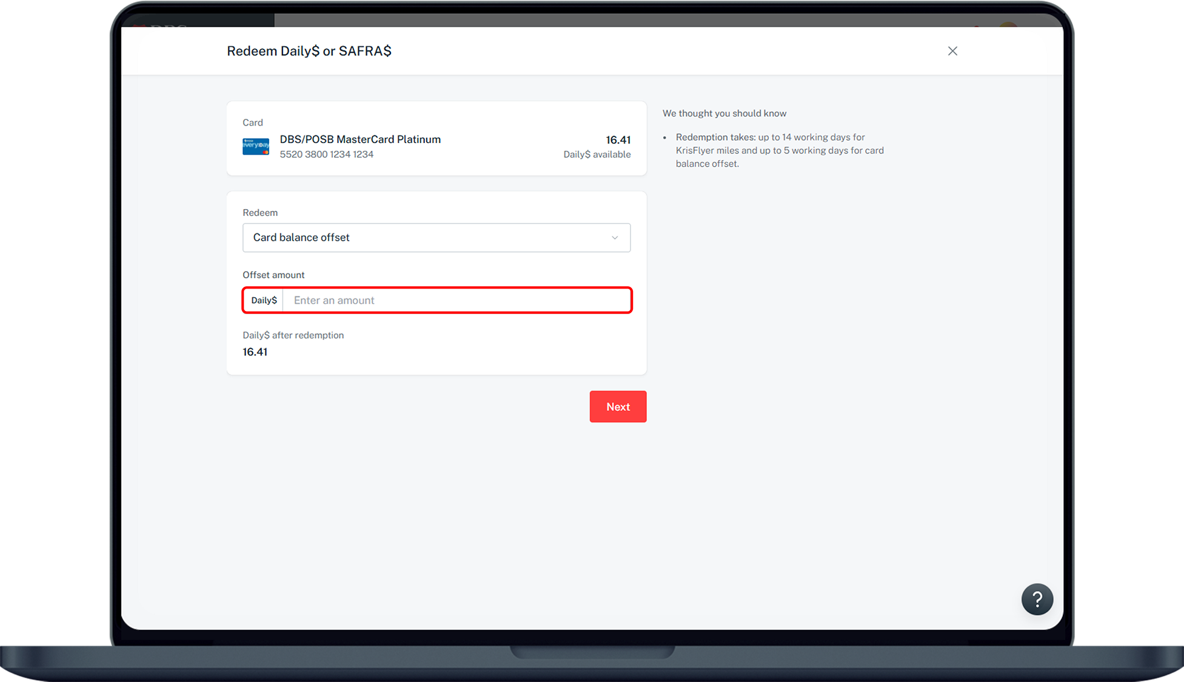Click the help question mark icon

coord(1037,600)
